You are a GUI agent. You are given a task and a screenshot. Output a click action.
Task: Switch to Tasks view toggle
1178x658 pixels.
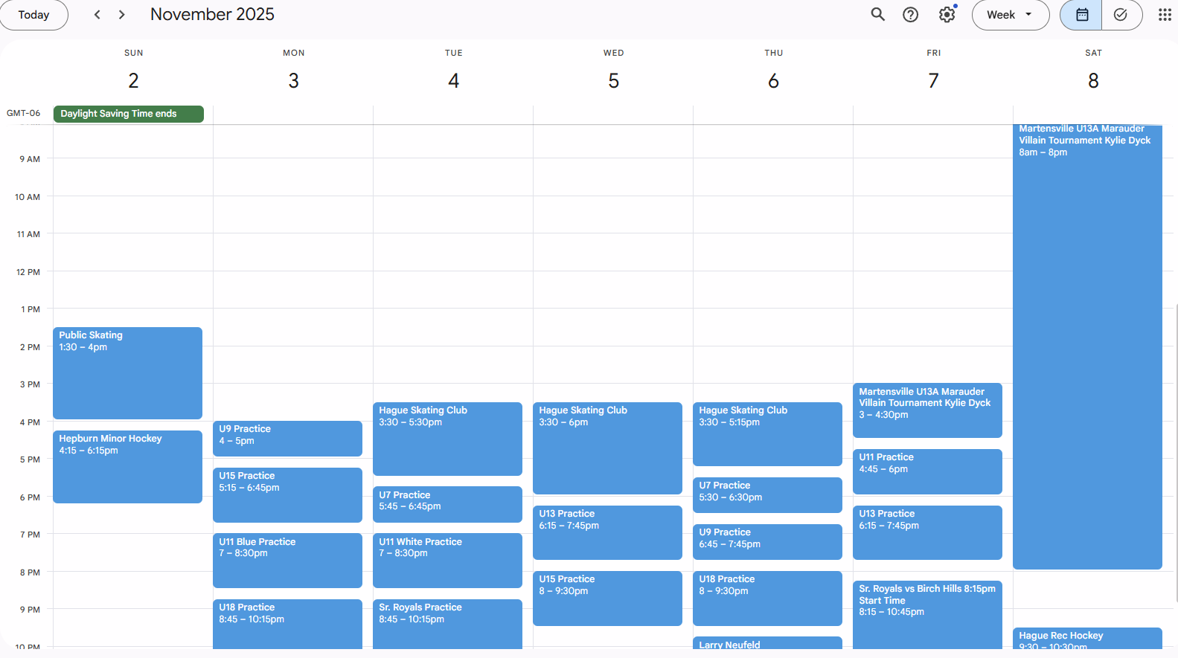(1121, 15)
